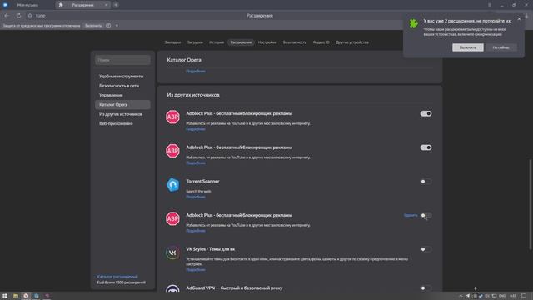Go back with the browser back arrow
Screen dimensions: 533x300
7,16
